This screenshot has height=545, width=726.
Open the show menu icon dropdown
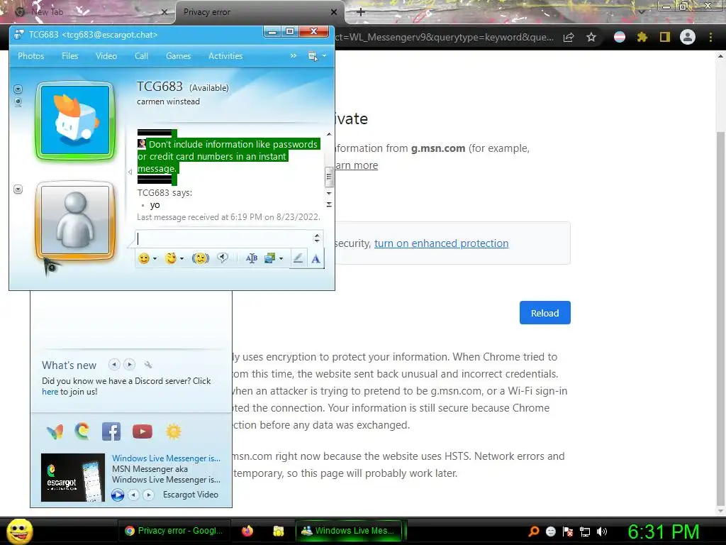point(317,56)
